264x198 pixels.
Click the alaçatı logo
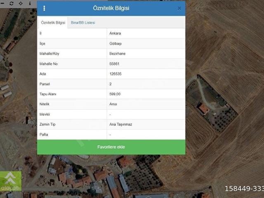pyautogui.click(x=11, y=181)
